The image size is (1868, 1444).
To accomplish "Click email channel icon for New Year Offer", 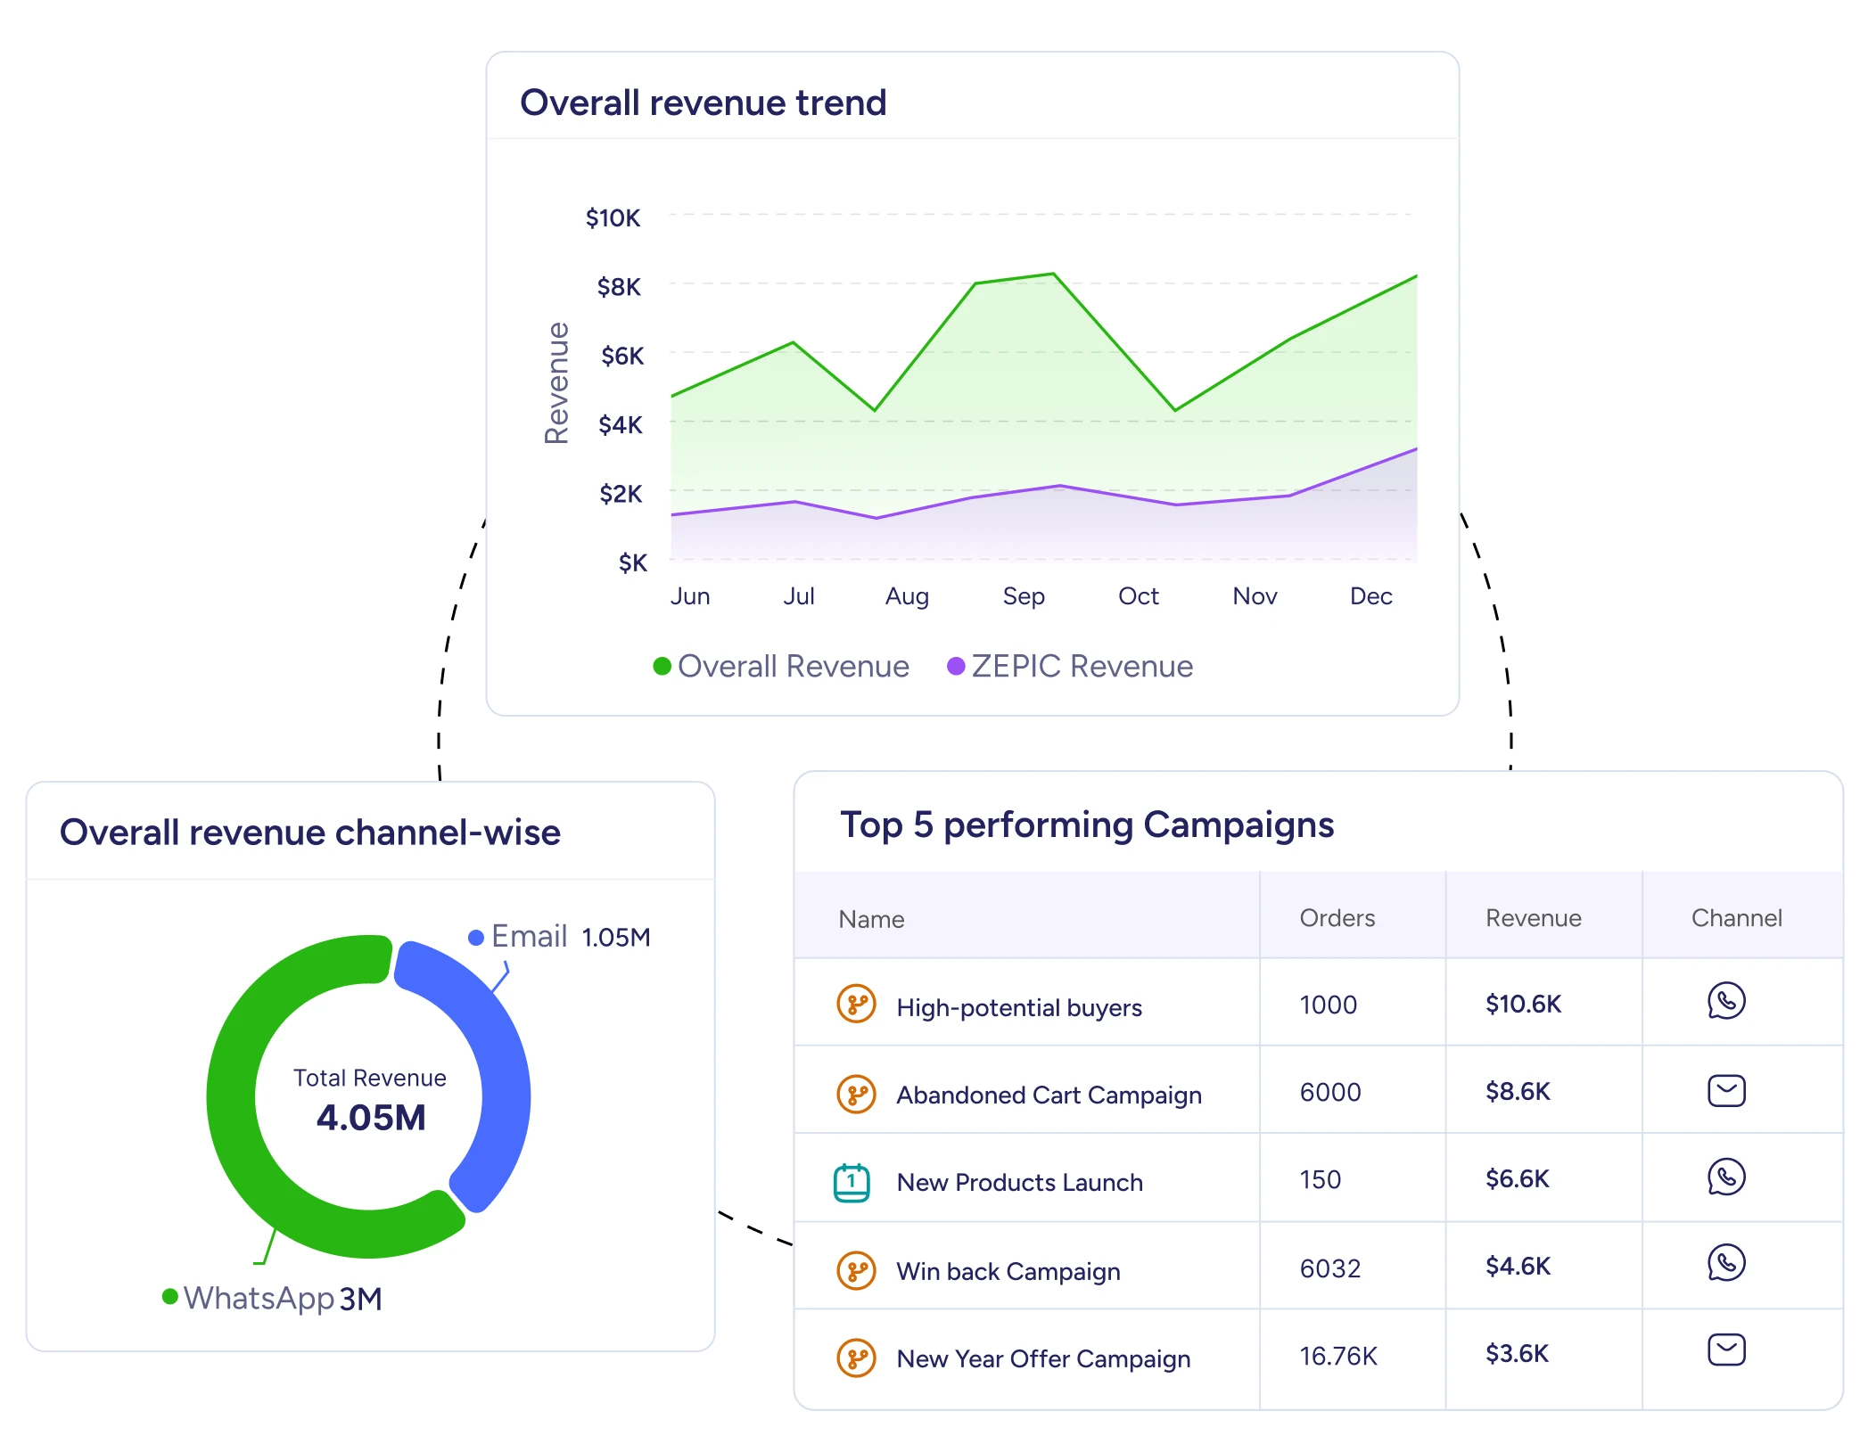I will coord(1726,1350).
